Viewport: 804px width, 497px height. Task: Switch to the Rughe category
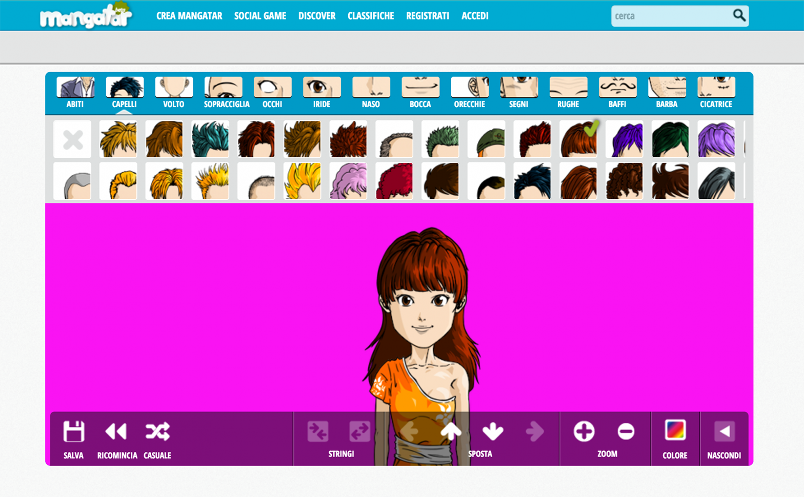click(568, 93)
